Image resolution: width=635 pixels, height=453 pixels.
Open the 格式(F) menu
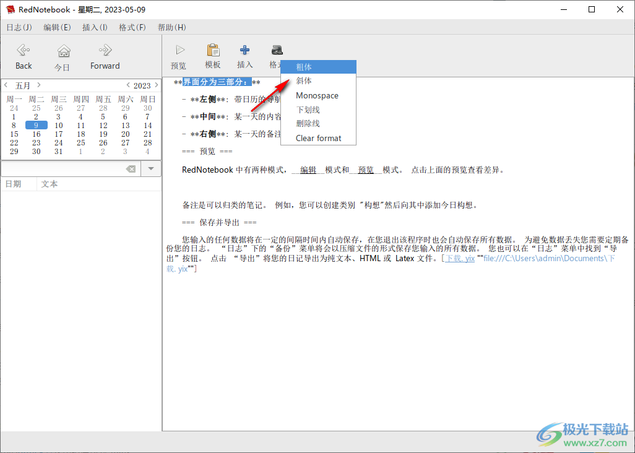[132, 27]
